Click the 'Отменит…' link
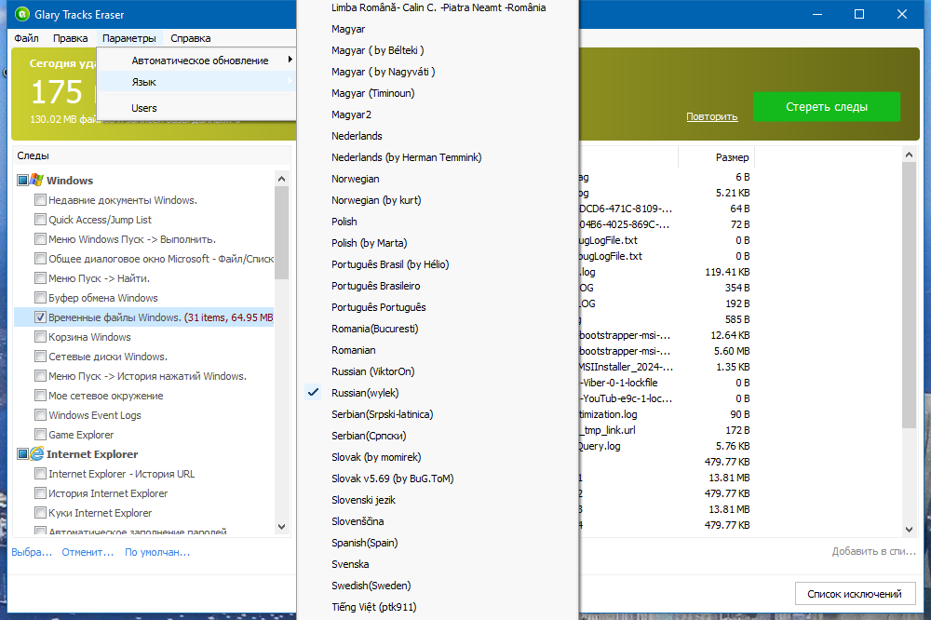931x620 pixels. click(88, 552)
